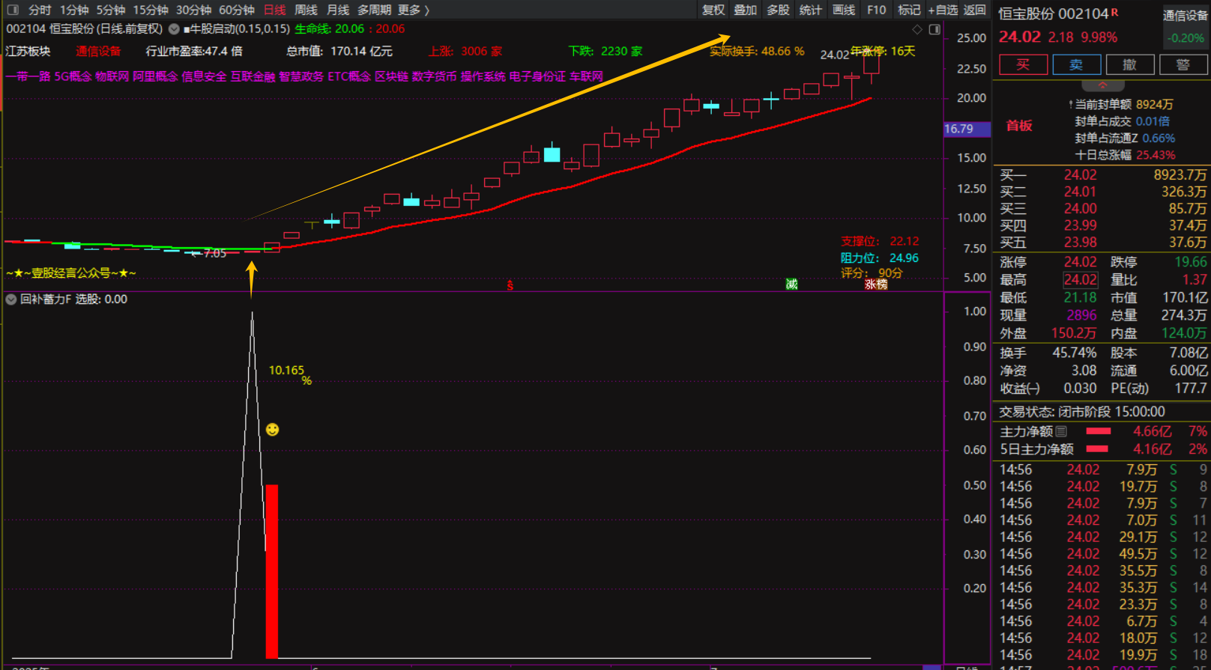The image size is (1211, 670).
Task: Collapse the limit-up info panel chevron
Action: (1102, 85)
